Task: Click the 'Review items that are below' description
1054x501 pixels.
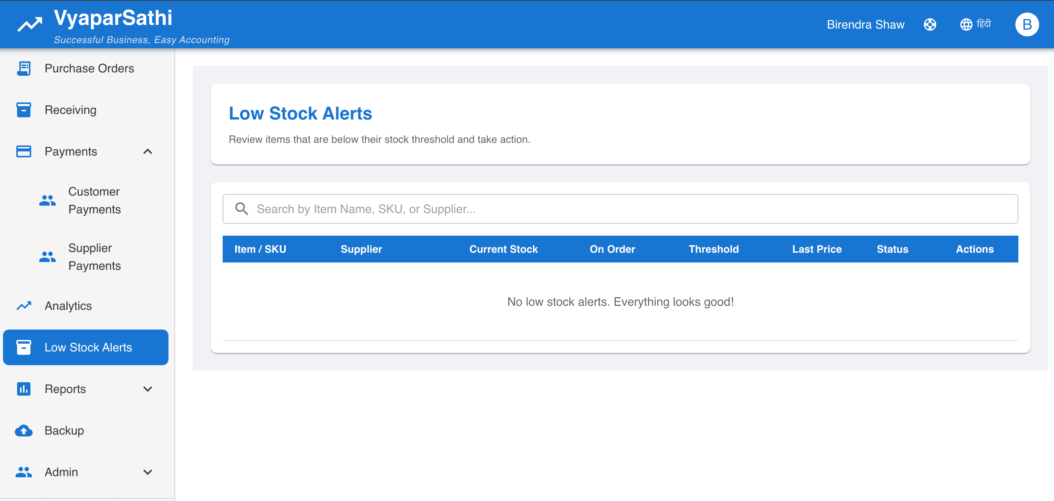Action: [x=379, y=140]
